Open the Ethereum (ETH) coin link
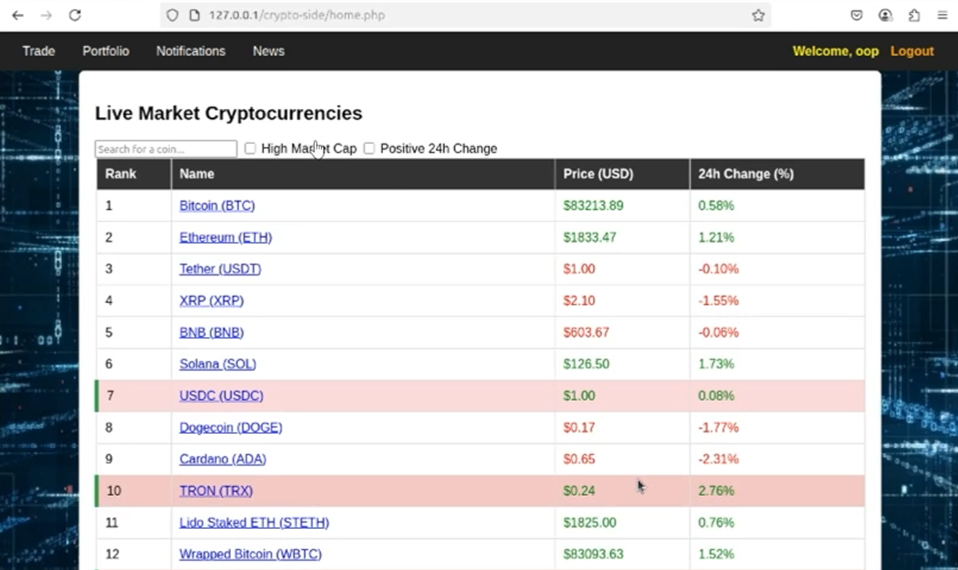This screenshot has height=570, width=958. pyautogui.click(x=225, y=237)
